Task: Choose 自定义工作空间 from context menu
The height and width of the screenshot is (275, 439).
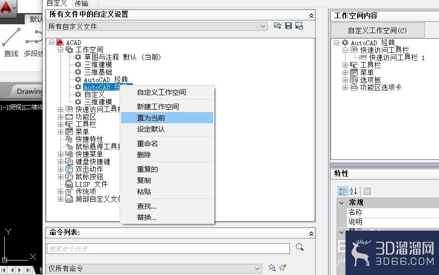Action: [x=167, y=92]
